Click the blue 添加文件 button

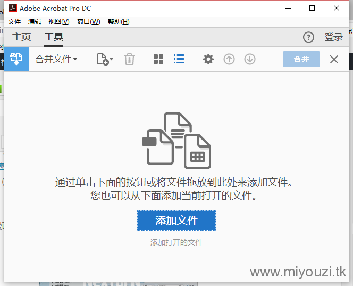tap(176, 220)
